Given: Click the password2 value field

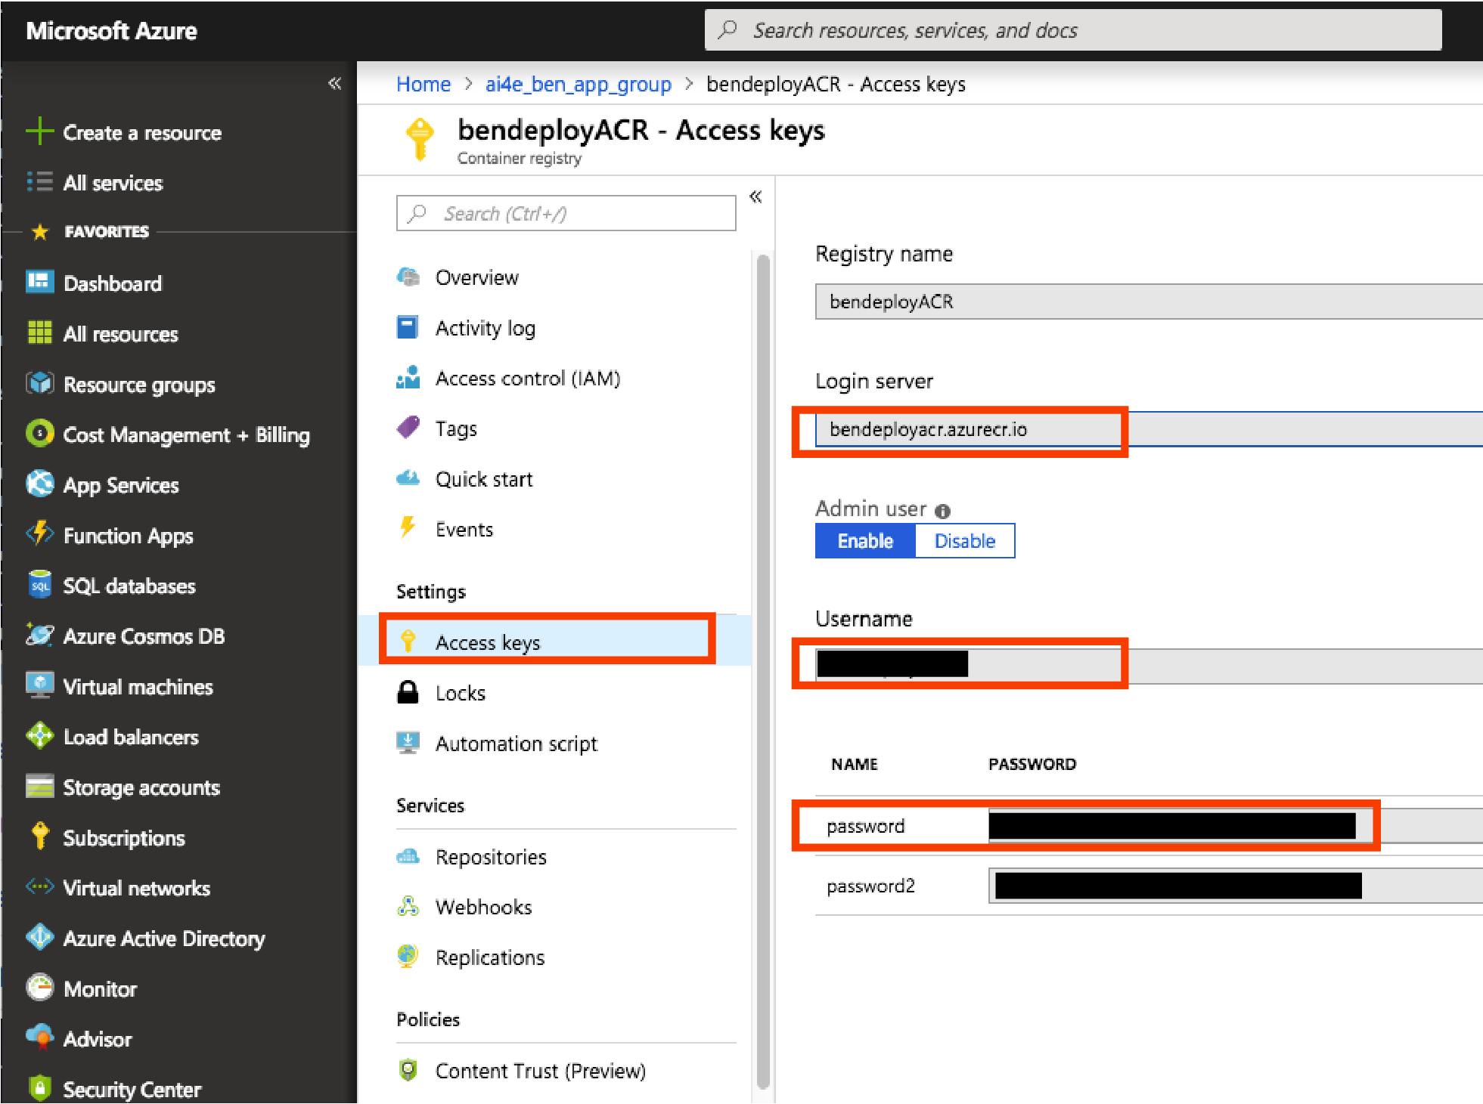Looking at the screenshot, I should (1235, 886).
